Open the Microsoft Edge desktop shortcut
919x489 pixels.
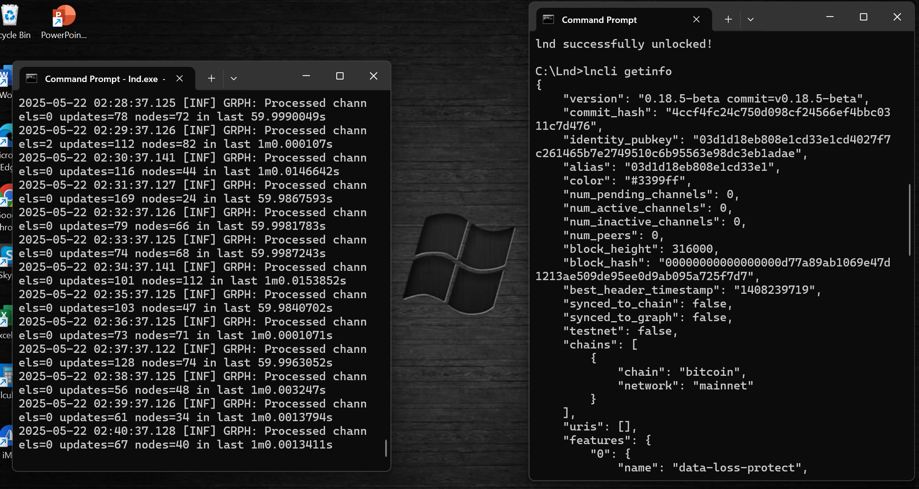point(5,146)
